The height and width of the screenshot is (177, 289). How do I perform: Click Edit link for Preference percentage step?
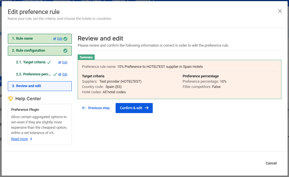click(x=65, y=75)
